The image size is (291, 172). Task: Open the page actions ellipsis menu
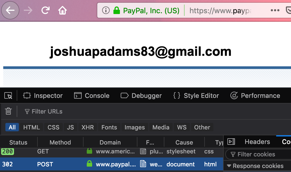click(x=275, y=11)
